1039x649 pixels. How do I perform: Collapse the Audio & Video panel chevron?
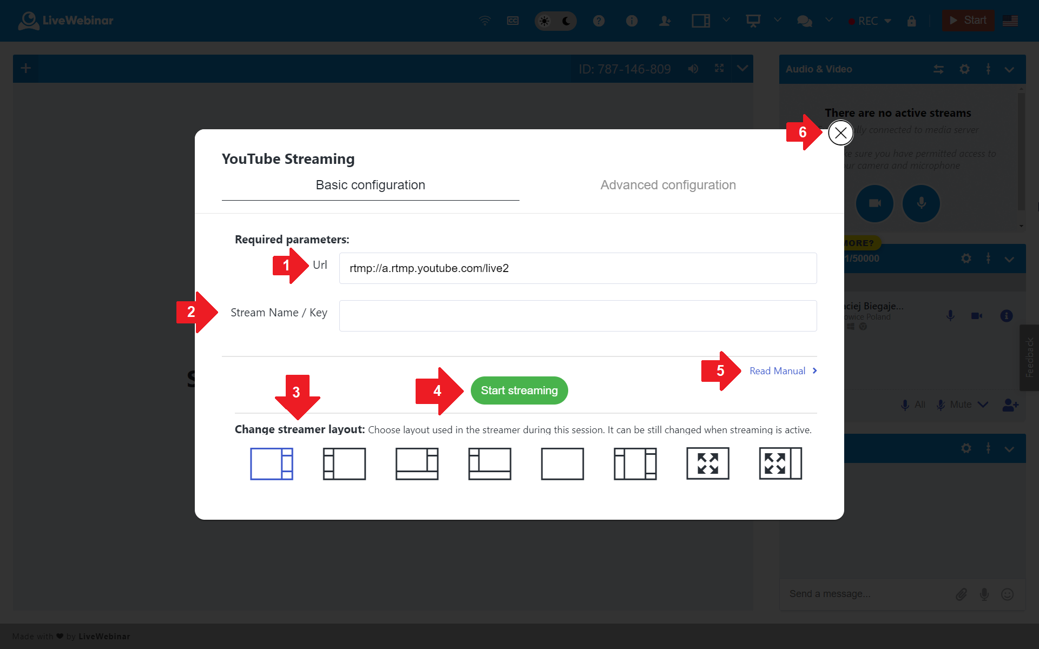[1009, 69]
